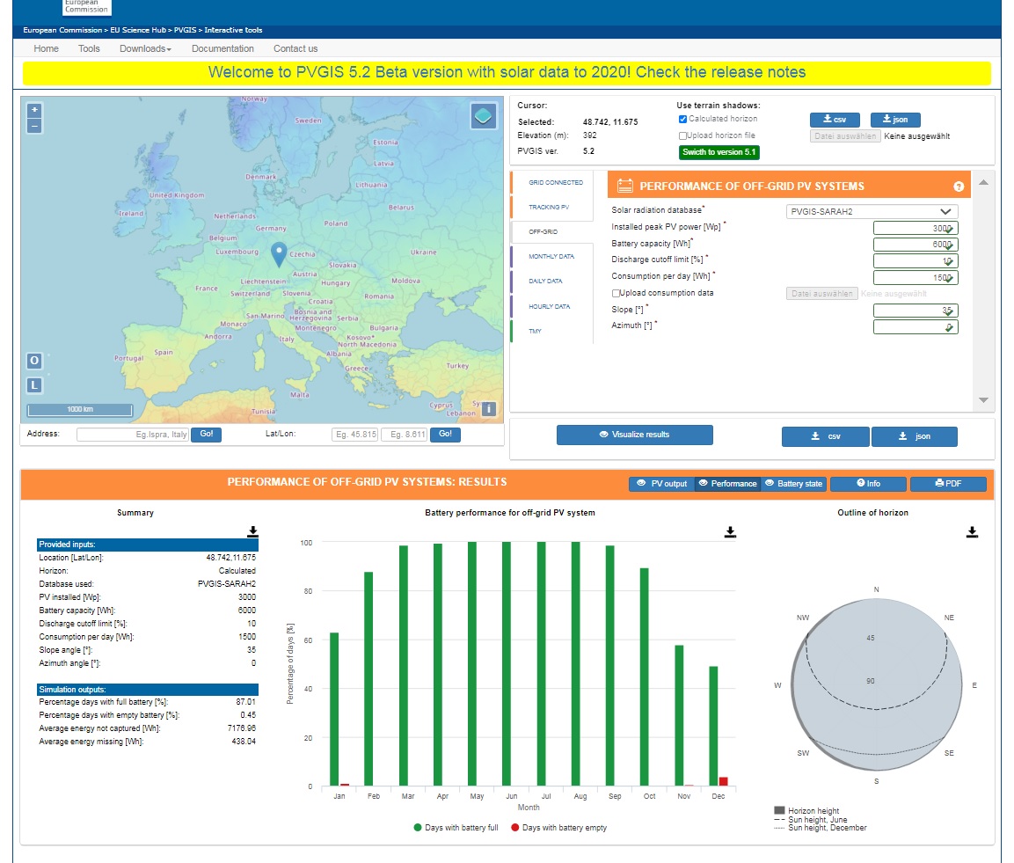Download horizon data as csv
Screen dimensions: 1014x863
pos(835,120)
